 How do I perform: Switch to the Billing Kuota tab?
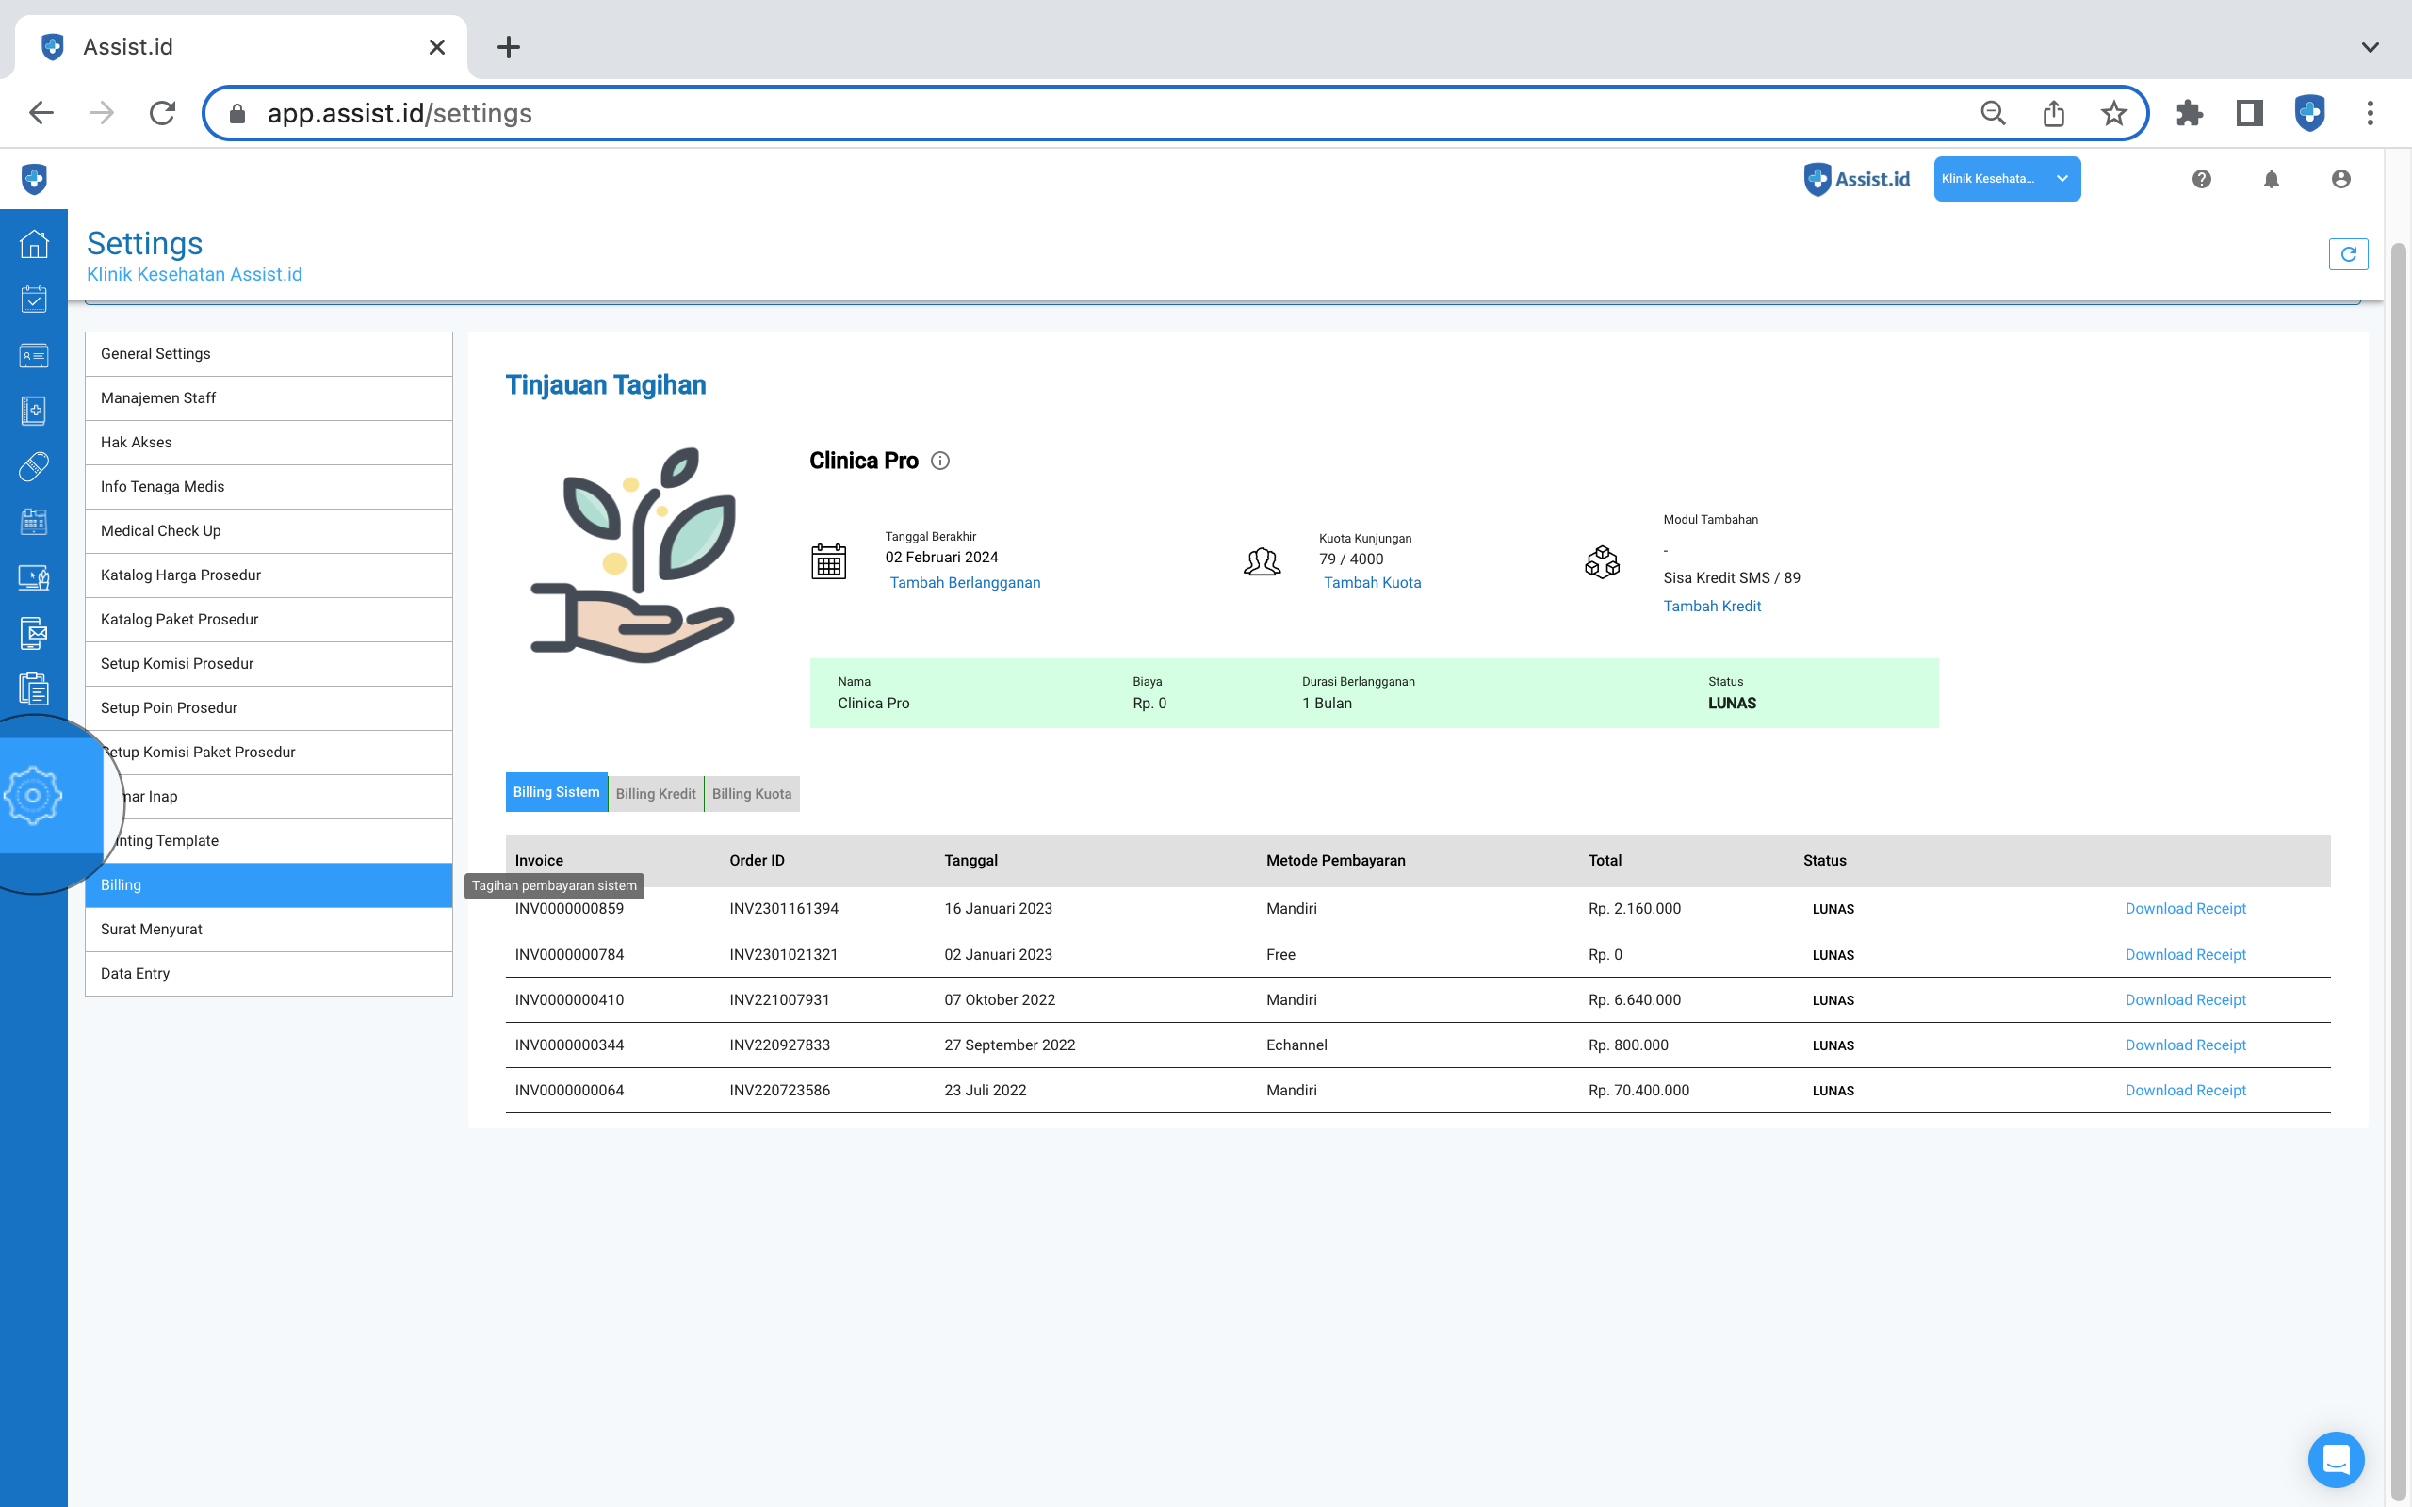coord(752,793)
